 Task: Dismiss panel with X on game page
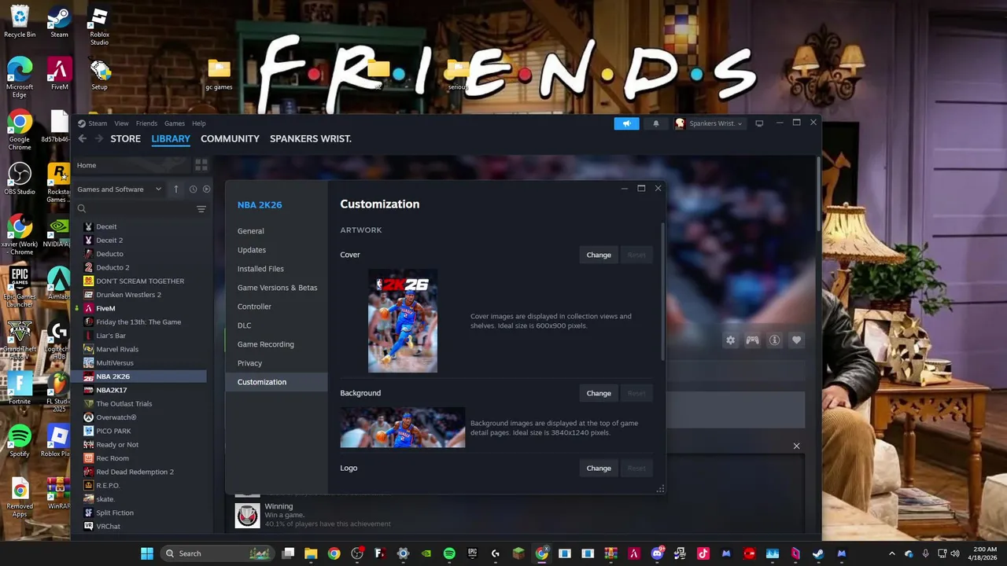(796, 446)
